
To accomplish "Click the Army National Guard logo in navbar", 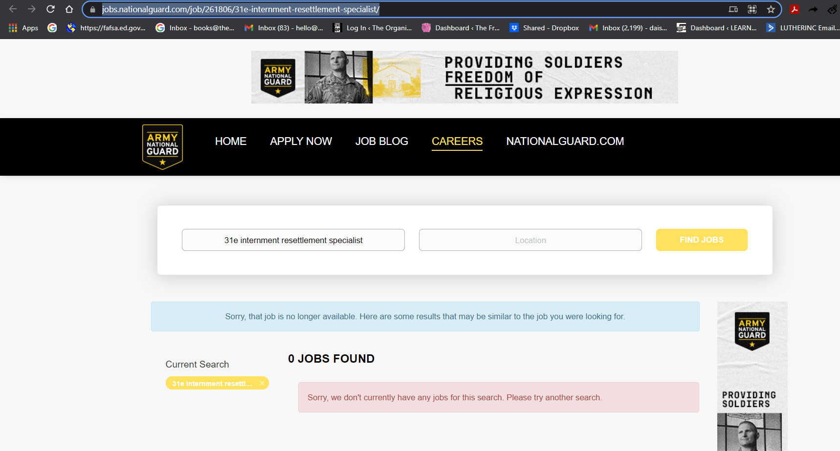I will pos(162,146).
